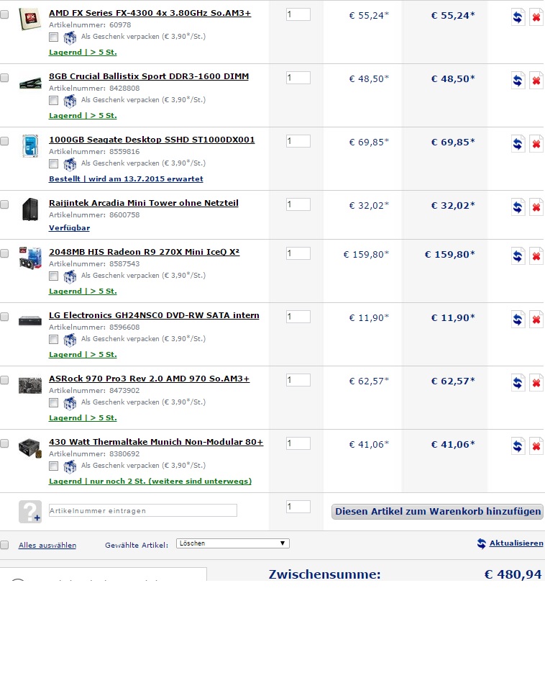The image size is (545, 678).
Task: Click the Aktualisieren link
Action: pos(516,543)
